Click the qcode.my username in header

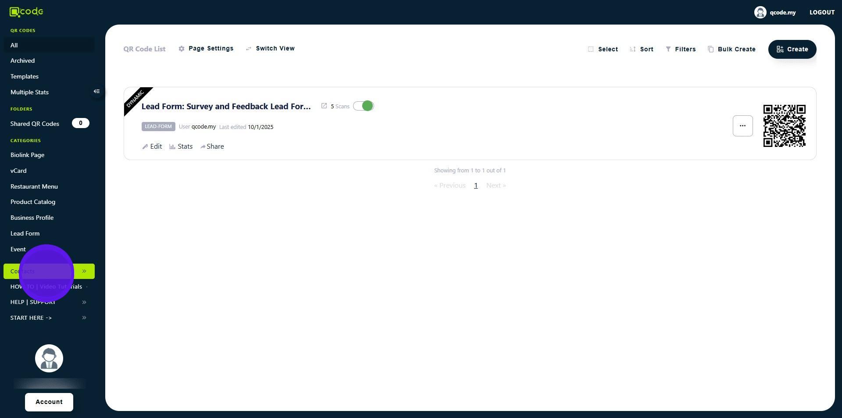(782, 12)
